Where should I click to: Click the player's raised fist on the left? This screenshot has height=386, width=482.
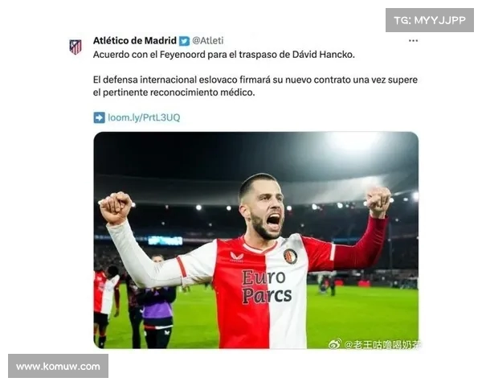(116, 207)
